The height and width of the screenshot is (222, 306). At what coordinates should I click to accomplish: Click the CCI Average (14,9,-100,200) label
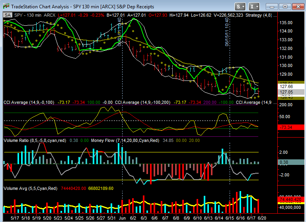142,102
